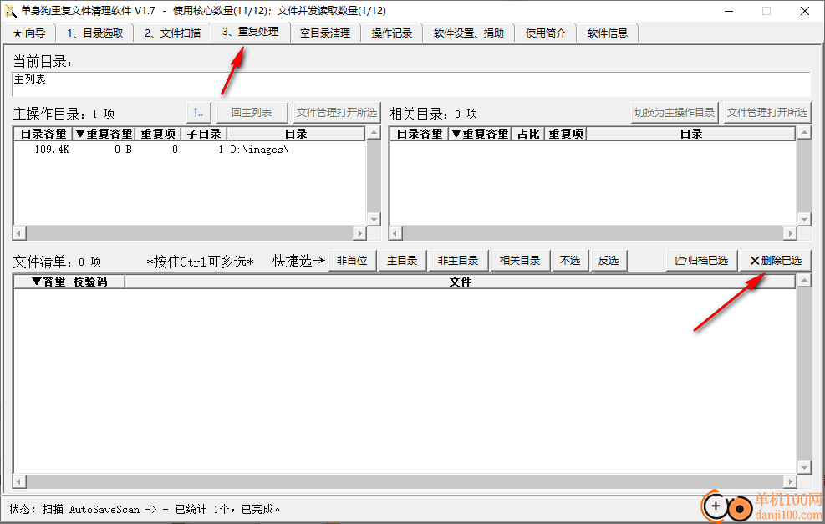825x524 pixels.
Task: Close the 单身狗重复文件清理软件 window
Action: pyautogui.click(x=804, y=11)
